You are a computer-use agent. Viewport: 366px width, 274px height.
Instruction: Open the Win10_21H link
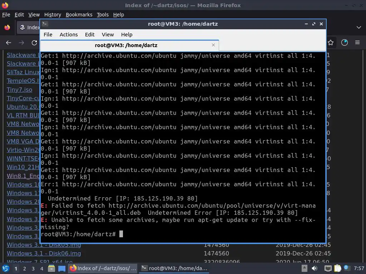click(23, 167)
